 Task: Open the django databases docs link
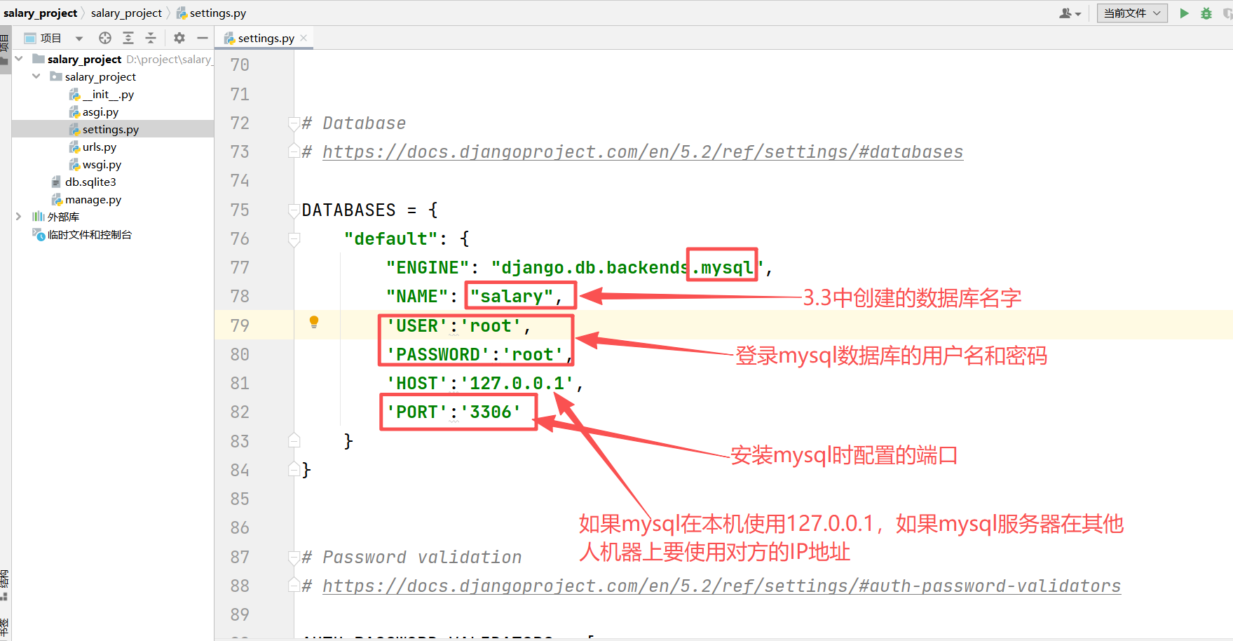[643, 152]
